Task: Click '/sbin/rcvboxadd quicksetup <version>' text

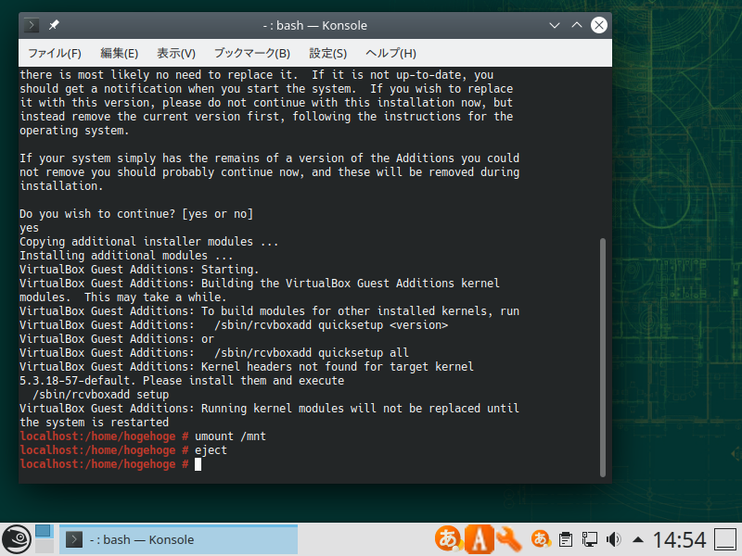Action: 331,325
